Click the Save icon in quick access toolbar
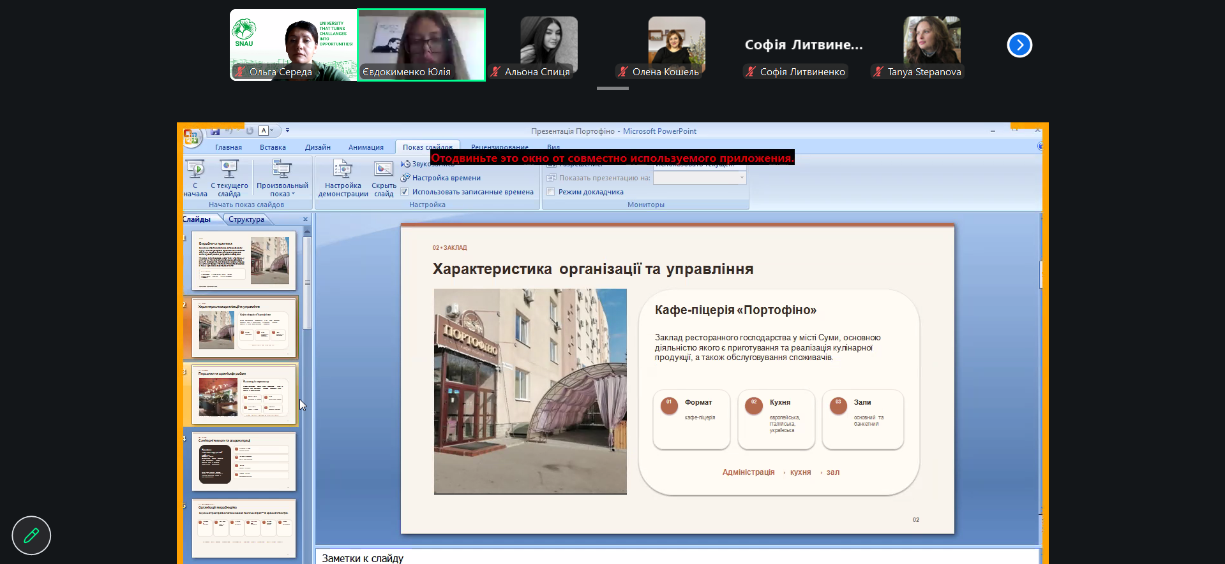This screenshot has width=1225, height=564. 215,131
